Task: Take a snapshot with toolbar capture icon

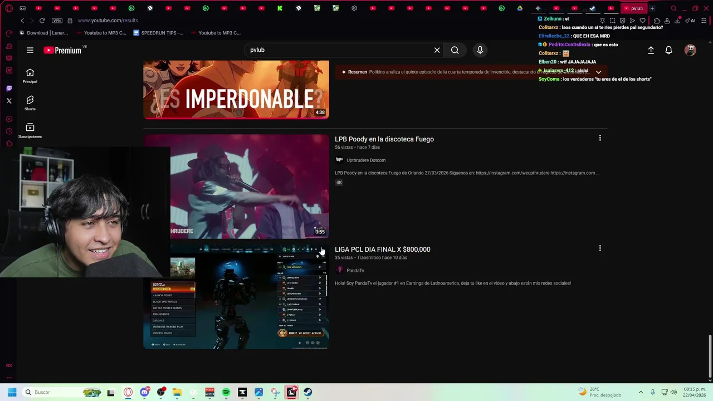Action: tap(612, 21)
